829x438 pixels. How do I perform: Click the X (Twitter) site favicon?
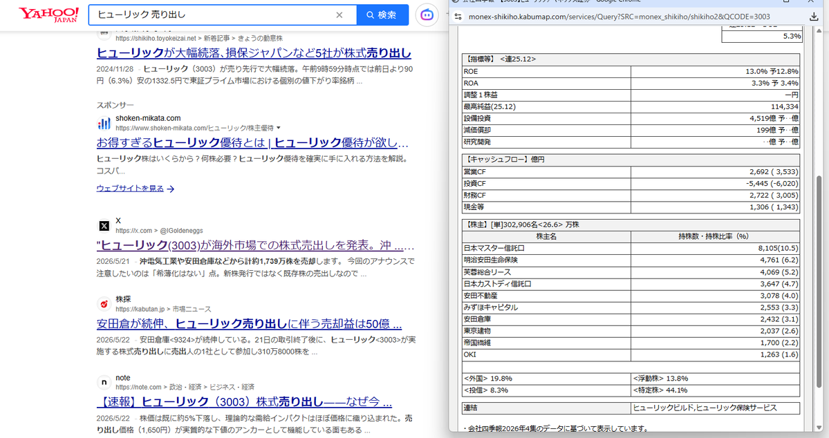coord(104,226)
